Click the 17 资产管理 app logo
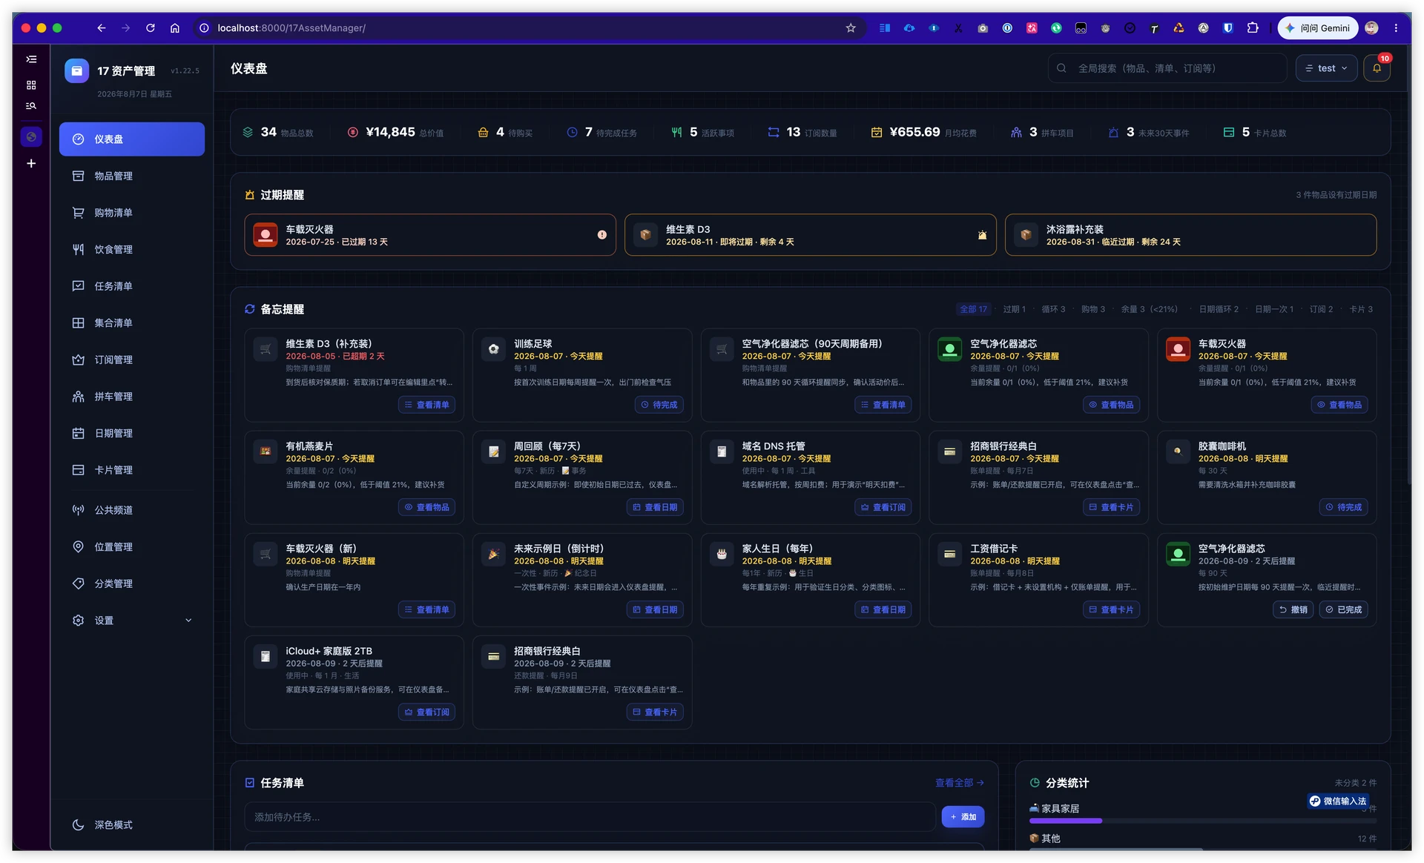The image size is (1424, 863). point(77,70)
